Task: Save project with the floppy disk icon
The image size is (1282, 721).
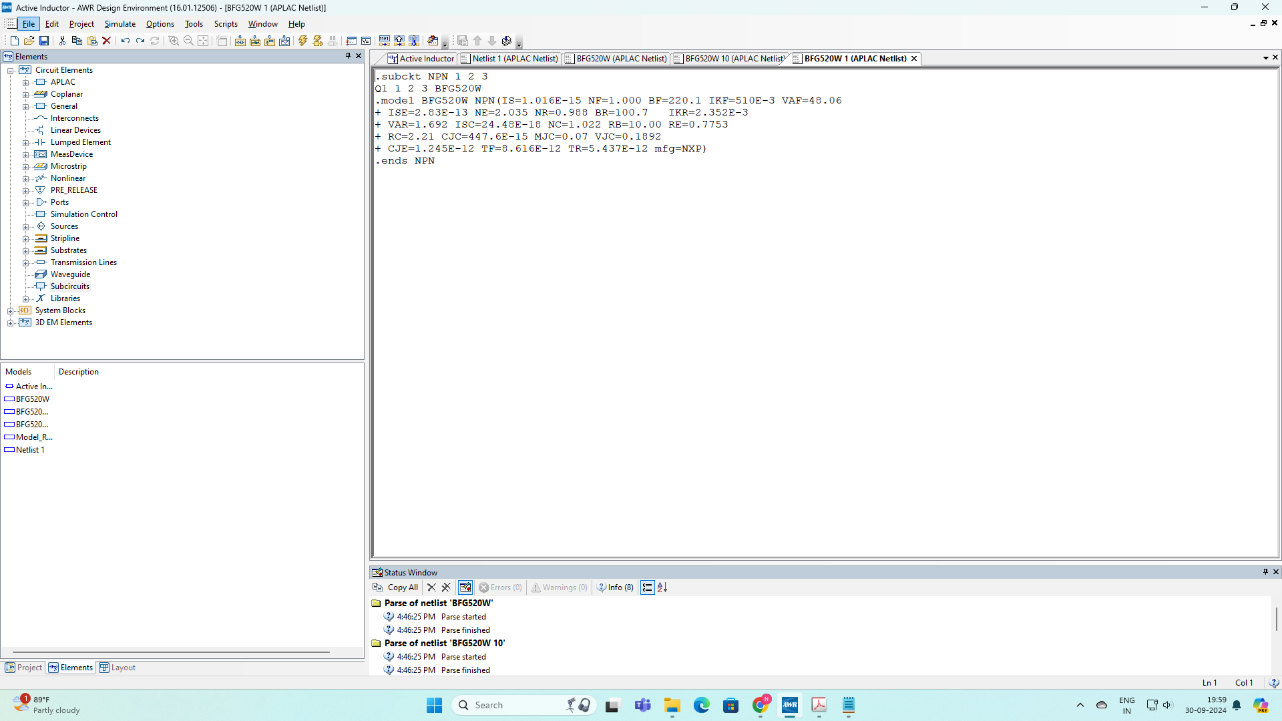Action: tap(44, 41)
